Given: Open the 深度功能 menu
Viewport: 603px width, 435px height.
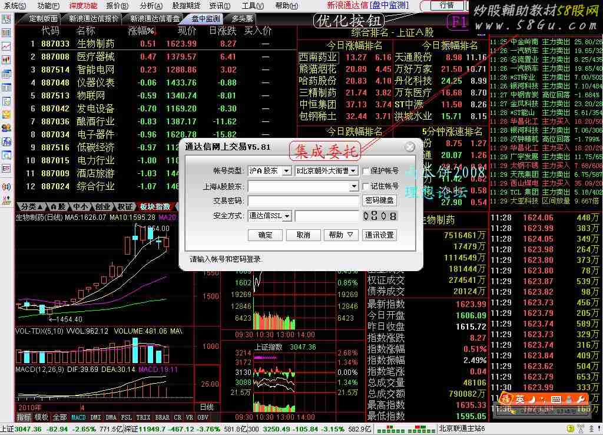Looking at the screenshot, I should tap(83, 5).
